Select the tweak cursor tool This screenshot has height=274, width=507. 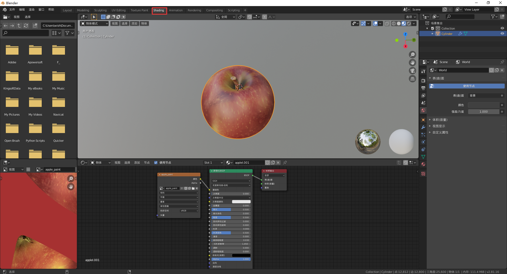(x=94, y=17)
